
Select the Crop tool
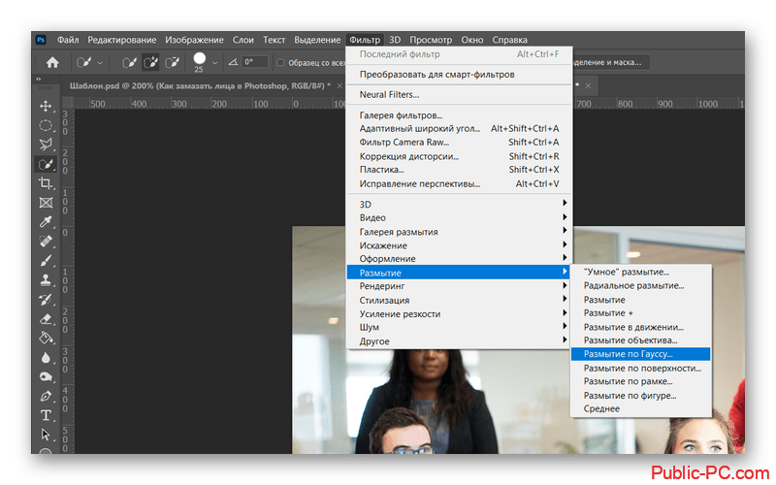[x=46, y=183]
